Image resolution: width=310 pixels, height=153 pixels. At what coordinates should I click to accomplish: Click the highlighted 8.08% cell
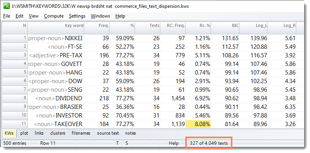click(x=198, y=124)
